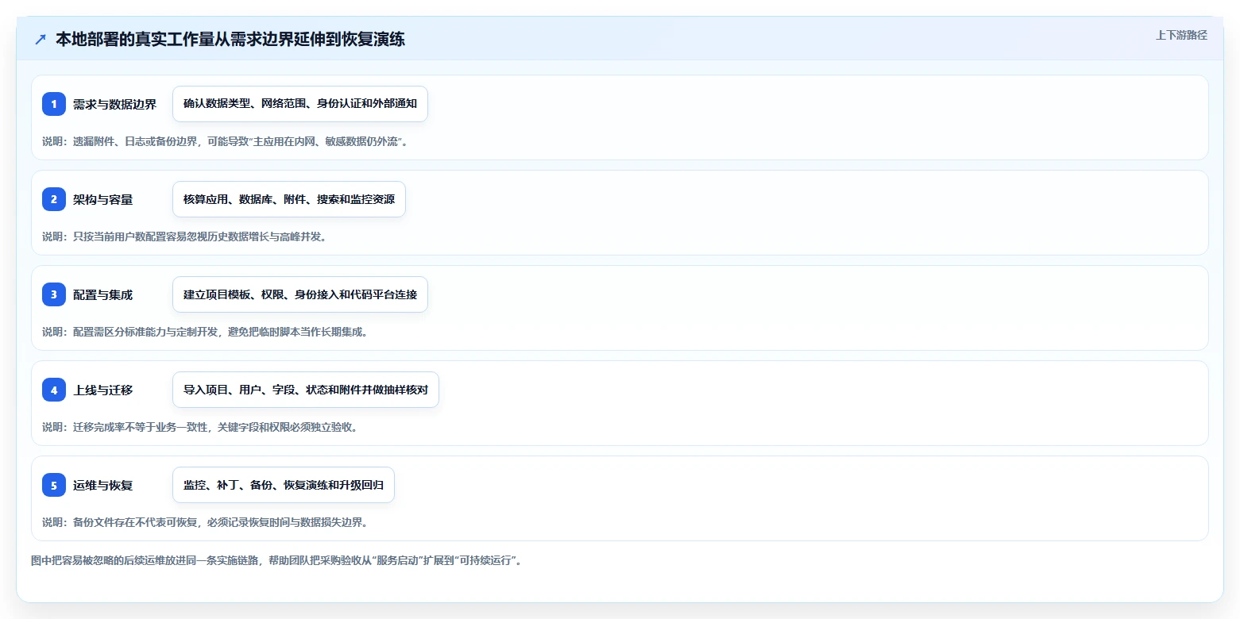
Task: Click the note starting 说明：迁移完成率不等于
Action: coord(200,427)
